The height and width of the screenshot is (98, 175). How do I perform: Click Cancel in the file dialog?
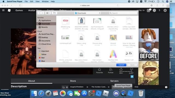tap(121, 65)
